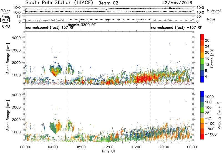Click the dashed CPID marker at 18:00 in power panel
This screenshot has width=222, height=153.
click(x=150, y=58)
